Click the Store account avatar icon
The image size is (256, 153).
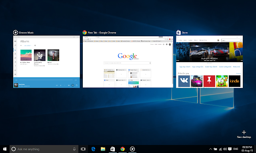218,40
